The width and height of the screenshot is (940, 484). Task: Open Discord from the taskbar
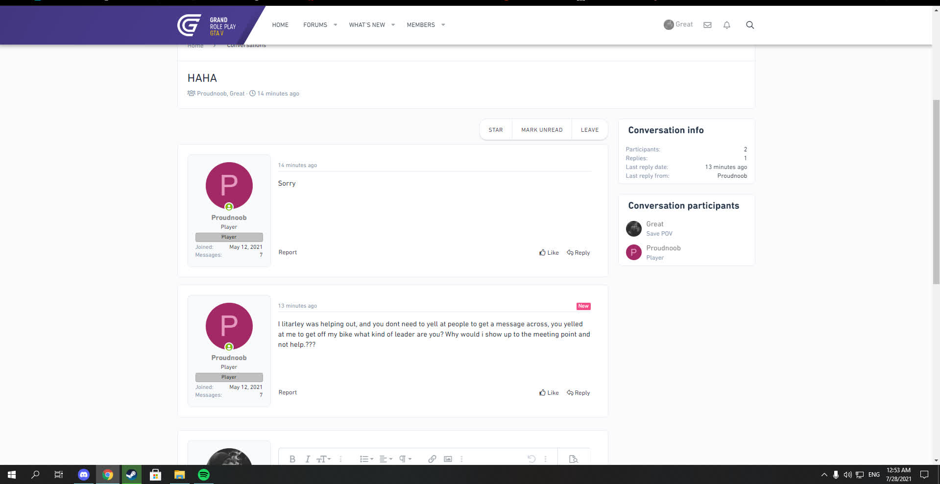click(84, 475)
